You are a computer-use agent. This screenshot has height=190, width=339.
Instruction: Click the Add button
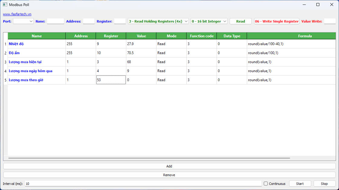[169, 166]
